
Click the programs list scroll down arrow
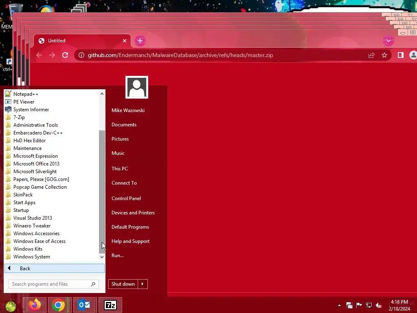click(x=102, y=257)
